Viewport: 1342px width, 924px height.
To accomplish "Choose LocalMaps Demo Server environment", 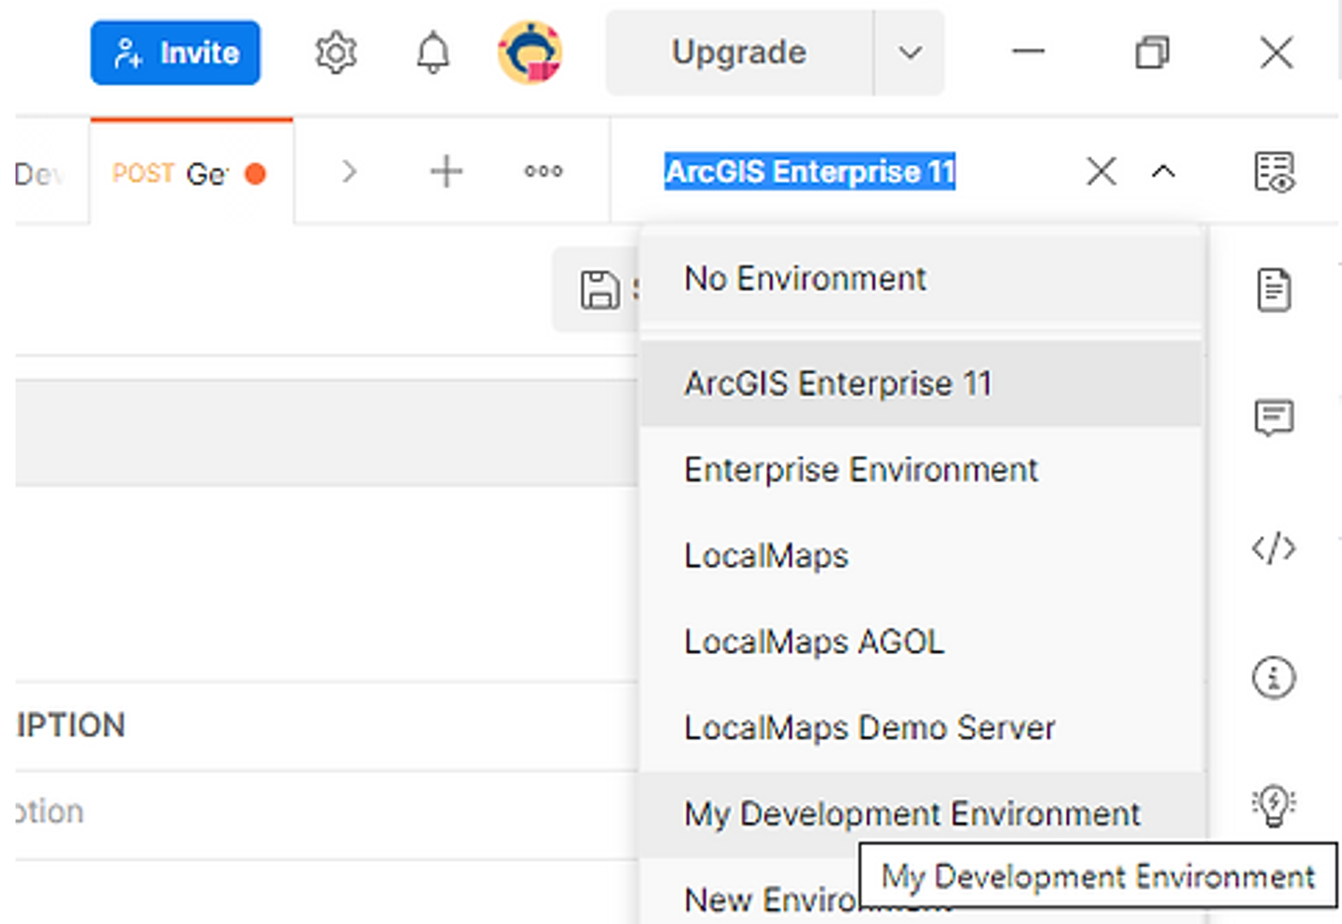I will pyautogui.click(x=921, y=728).
